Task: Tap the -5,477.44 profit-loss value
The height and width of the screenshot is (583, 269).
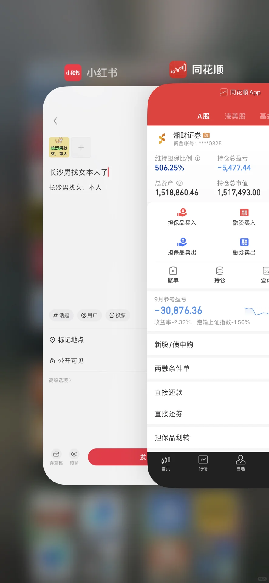Action: pos(234,168)
